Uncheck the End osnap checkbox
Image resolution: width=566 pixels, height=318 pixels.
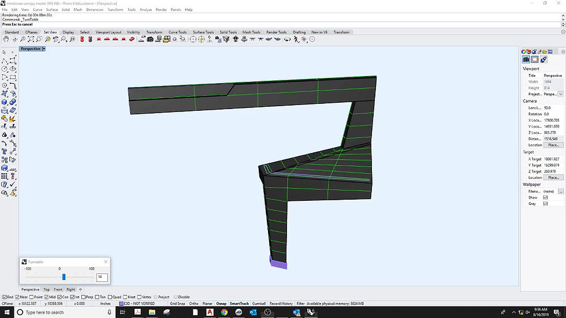(5, 297)
